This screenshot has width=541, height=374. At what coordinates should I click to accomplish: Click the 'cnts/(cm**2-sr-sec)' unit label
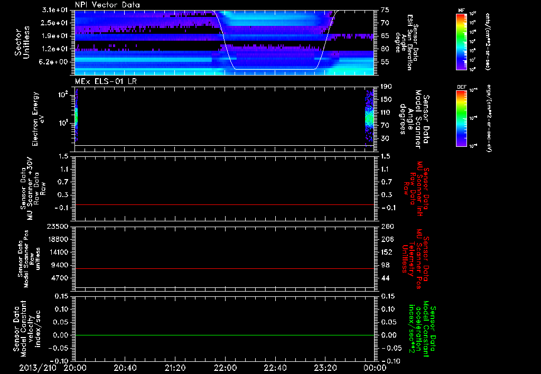coord(488,41)
